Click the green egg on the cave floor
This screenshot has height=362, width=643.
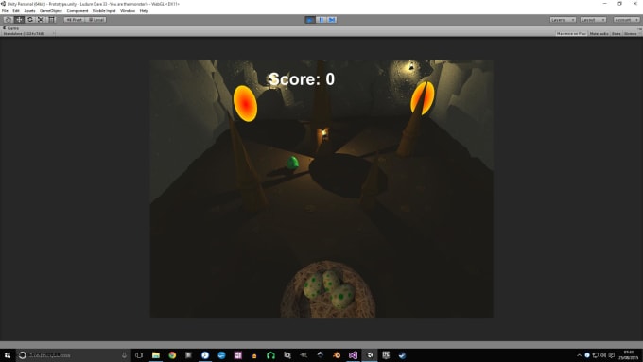292,163
